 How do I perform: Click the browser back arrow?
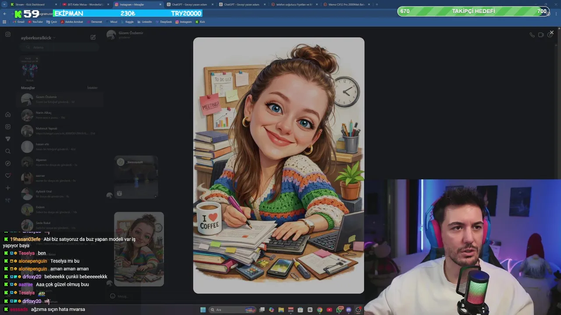click(5, 14)
